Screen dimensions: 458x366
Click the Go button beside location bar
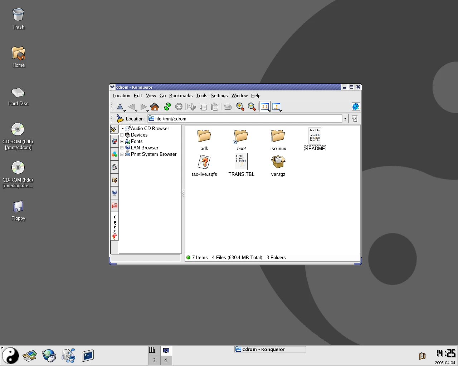click(354, 119)
